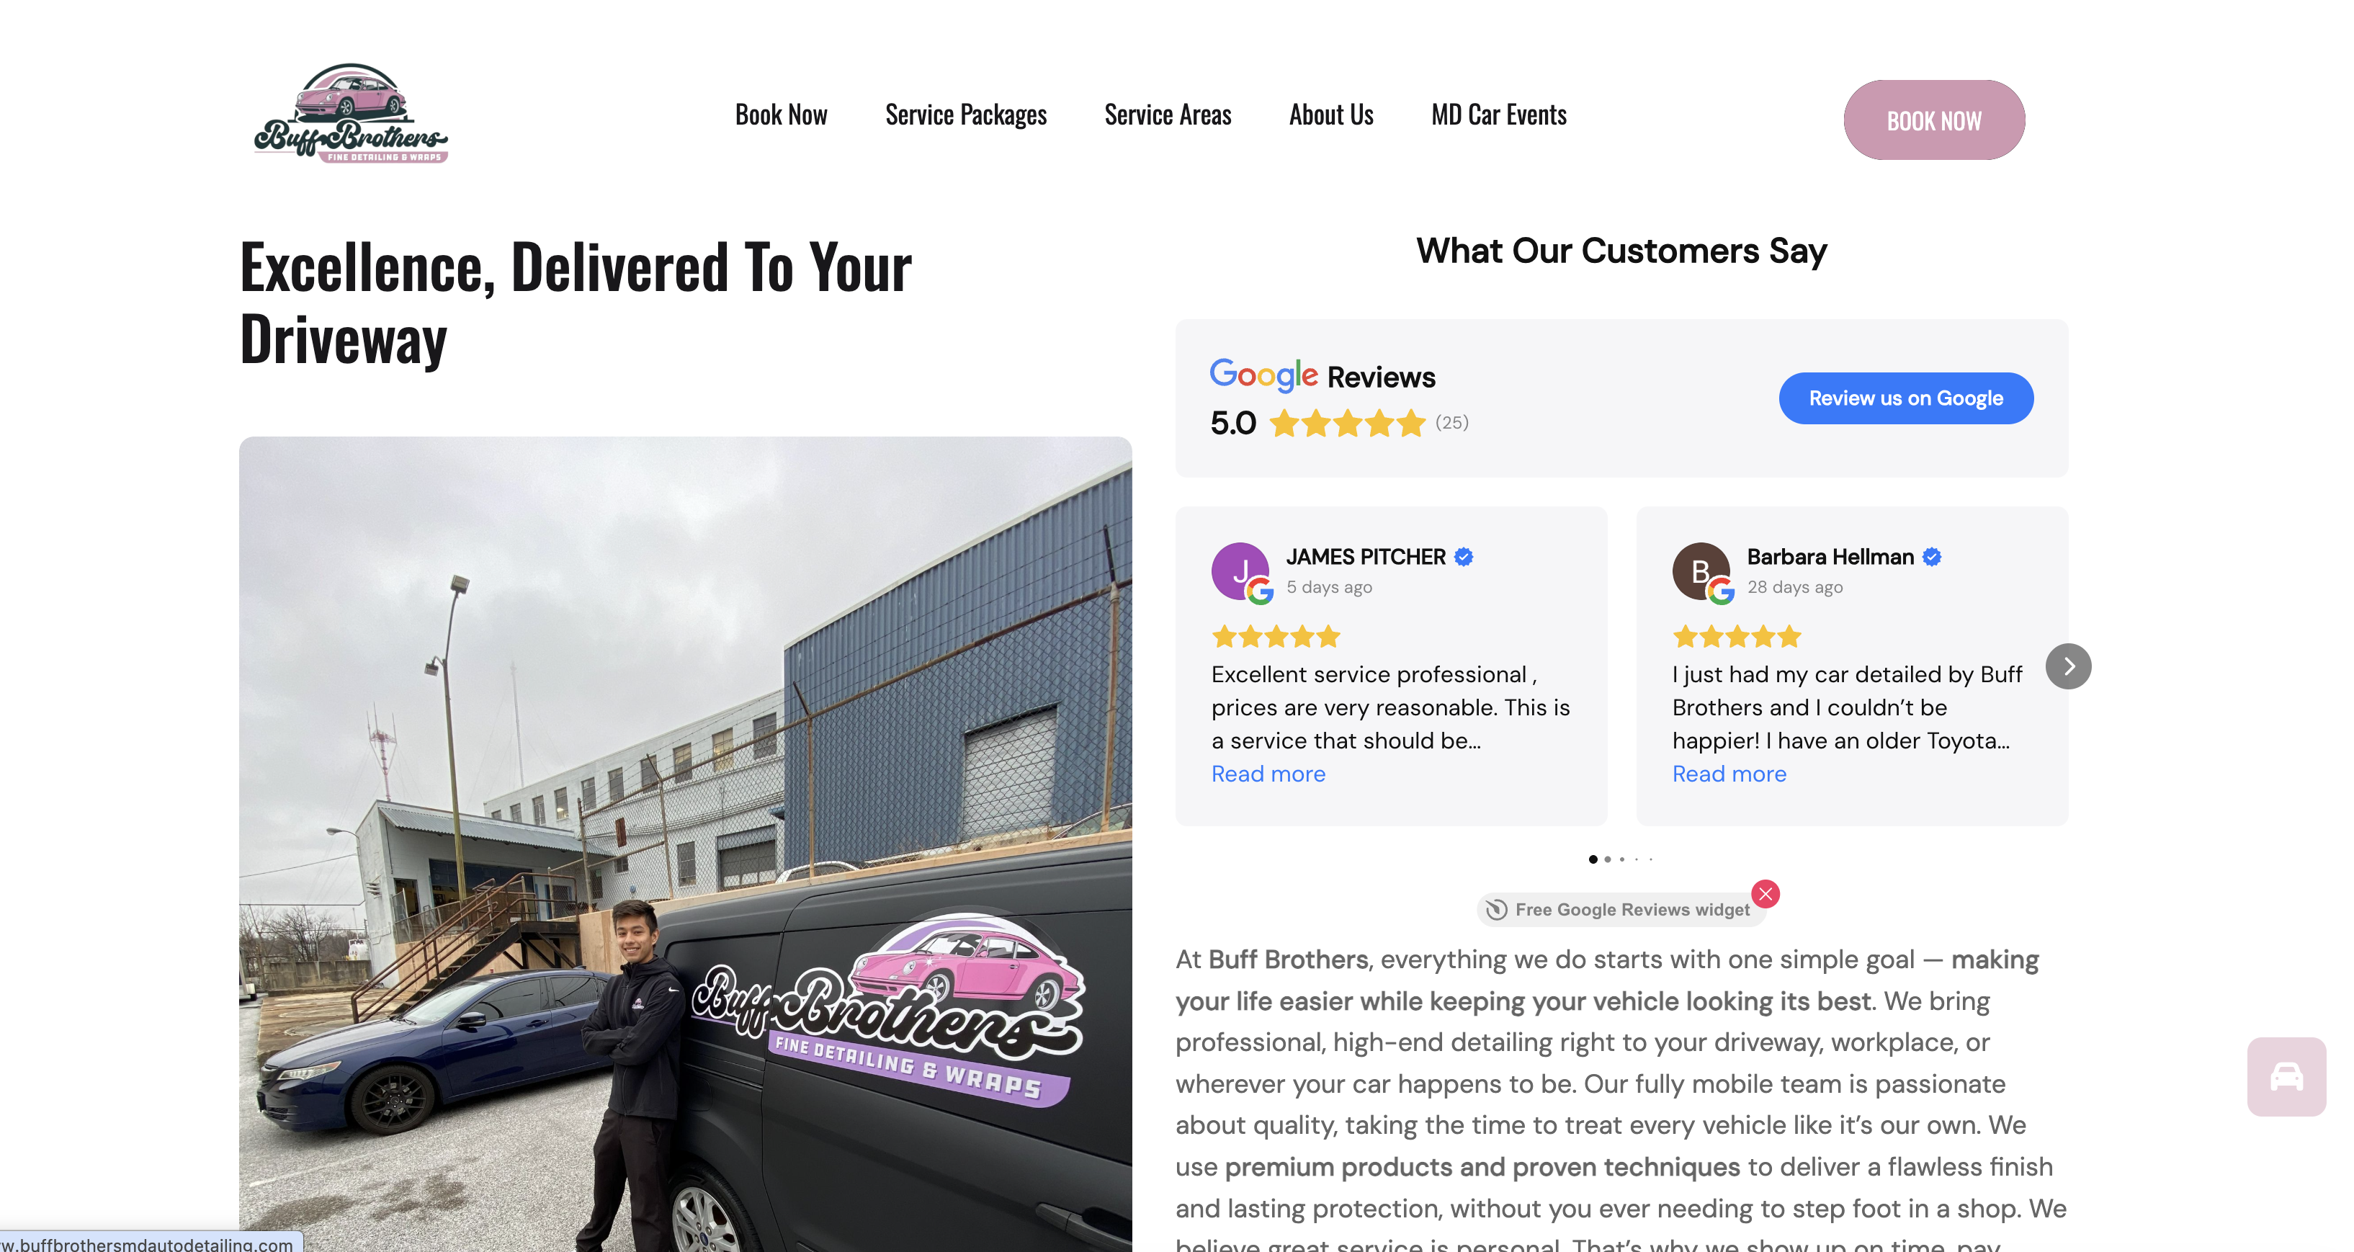
Task: Go to the MD Car Events page
Action: pyautogui.click(x=1499, y=115)
